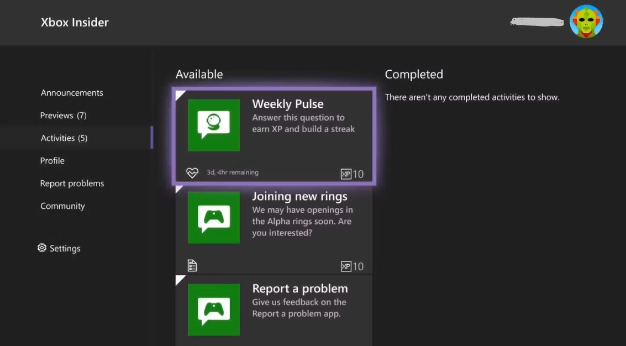Click the XP value 10 on Joining new rings
Image resolution: width=626 pixels, height=346 pixels.
coord(358,266)
